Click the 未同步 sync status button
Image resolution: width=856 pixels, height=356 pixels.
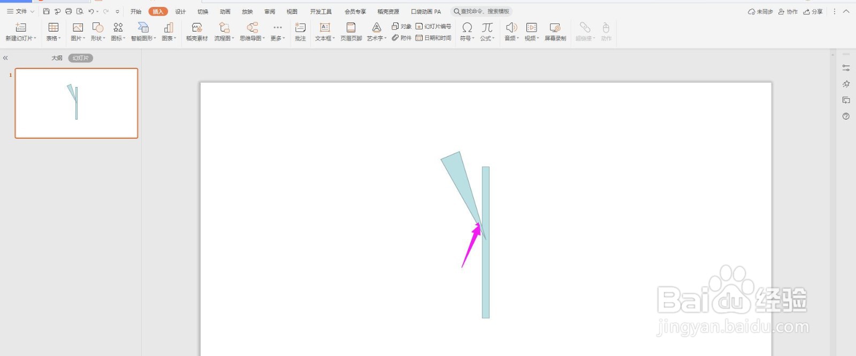point(760,11)
